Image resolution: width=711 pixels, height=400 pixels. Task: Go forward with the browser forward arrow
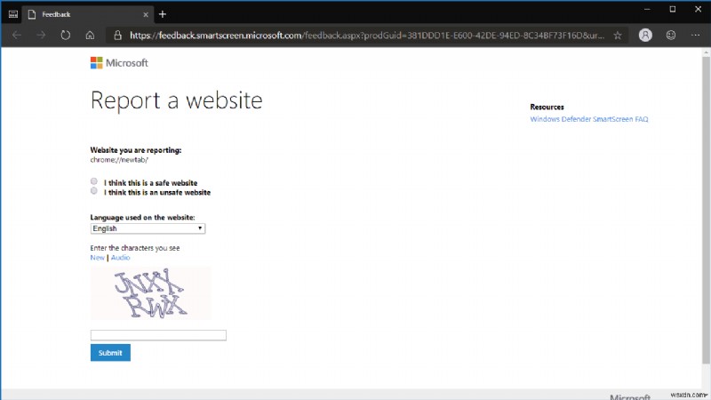tap(41, 35)
